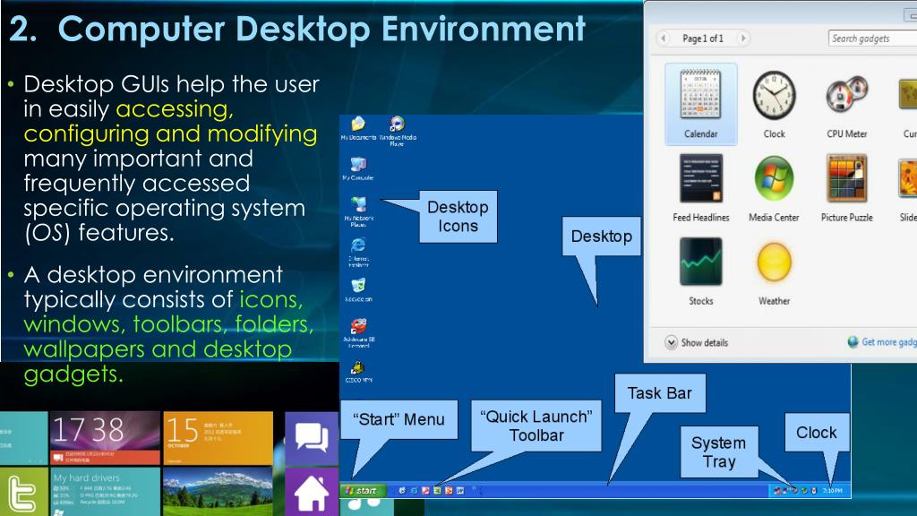Open the Recycle Bin icon
Screen dimensions: 917x516
pyautogui.click(x=358, y=290)
